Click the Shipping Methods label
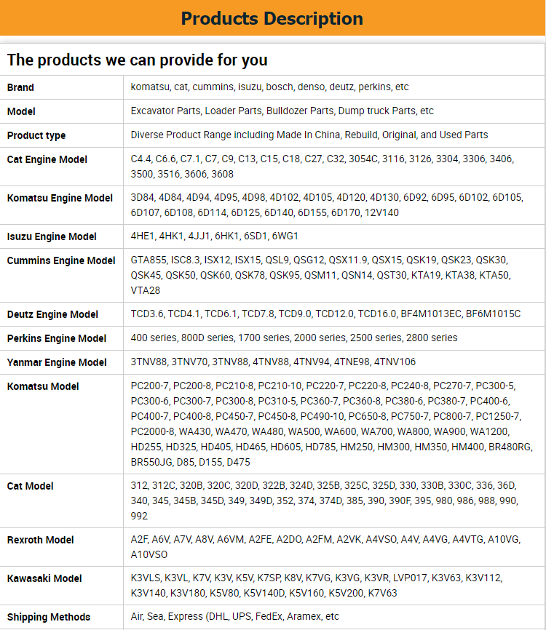This screenshot has height=630, width=546. 49,617
